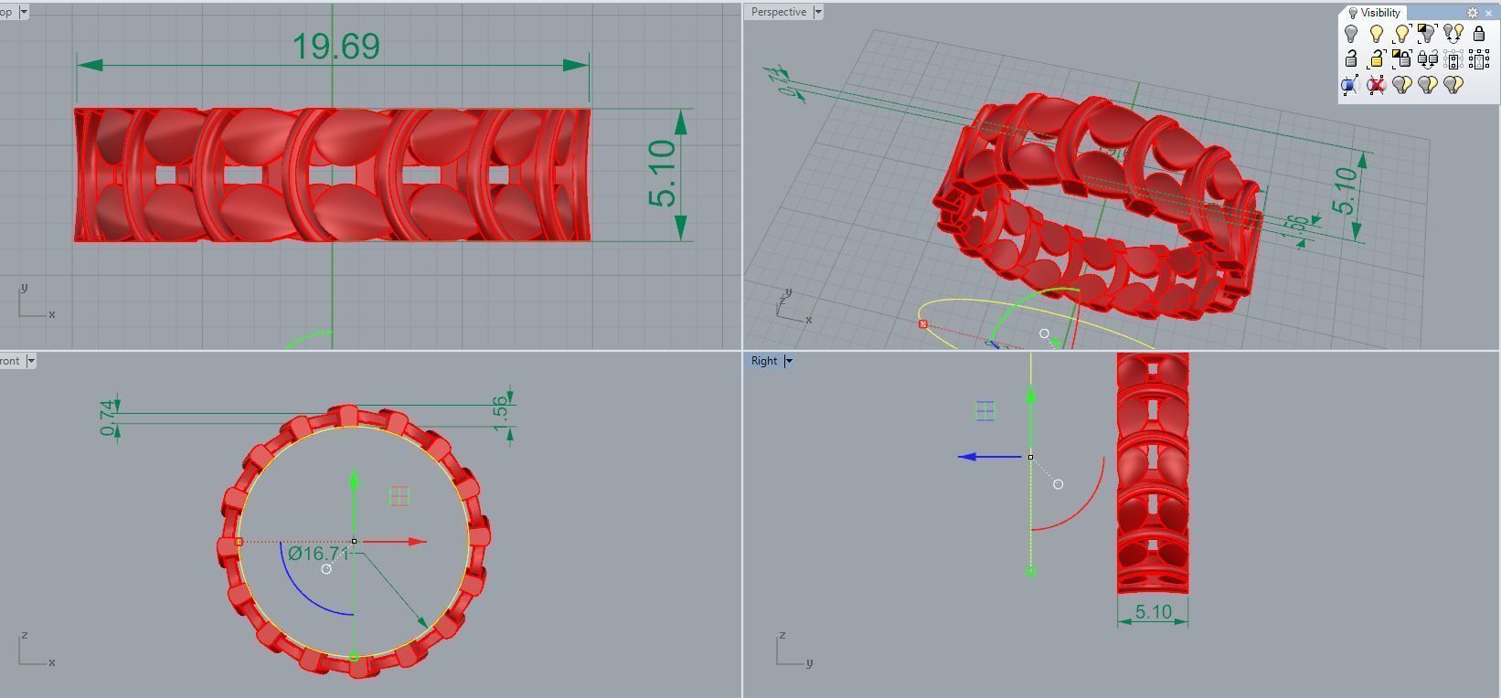
Task: Select the 0.74 dimension text in Front view
Action: click(x=109, y=418)
